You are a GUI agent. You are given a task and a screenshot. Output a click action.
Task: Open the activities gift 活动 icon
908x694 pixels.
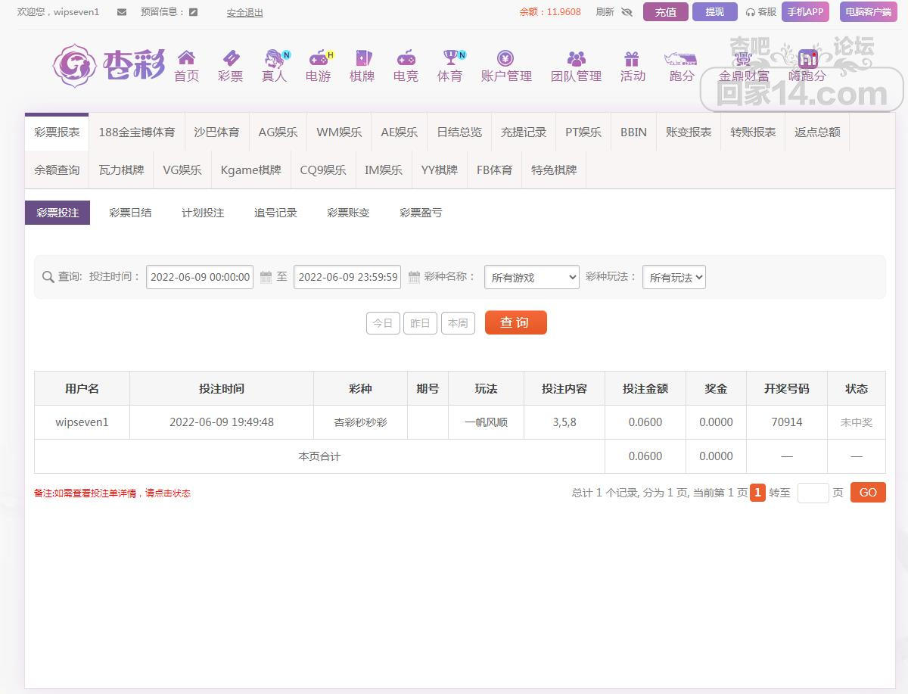pos(632,59)
